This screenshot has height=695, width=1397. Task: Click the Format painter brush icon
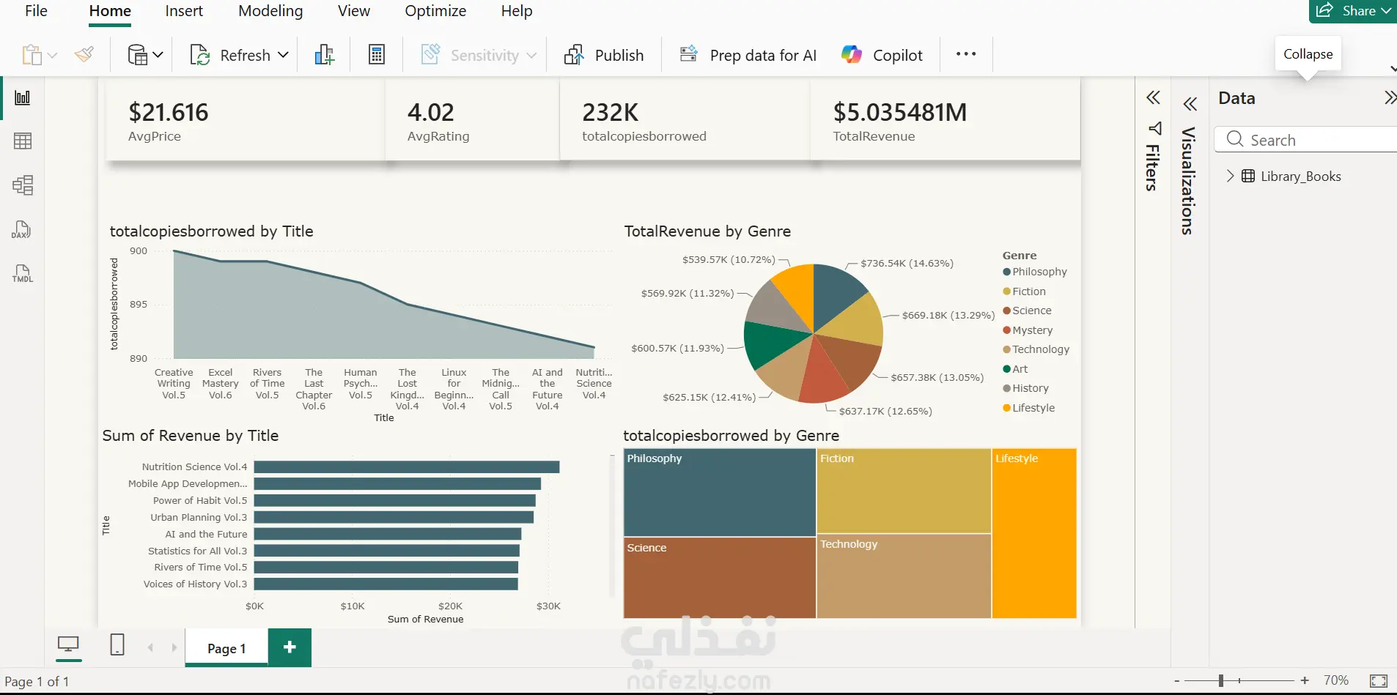84,54
